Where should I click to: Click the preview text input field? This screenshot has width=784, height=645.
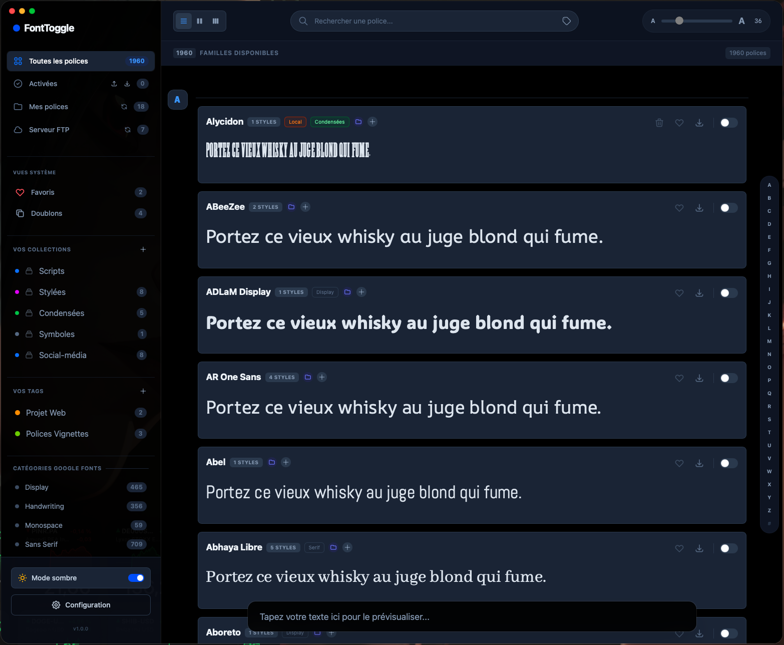coord(472,617)
